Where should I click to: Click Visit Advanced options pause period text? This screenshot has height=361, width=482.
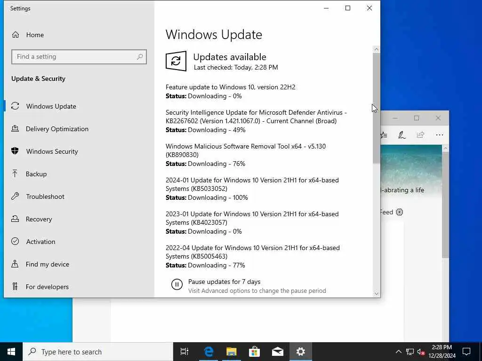click(x=257, y=290)
